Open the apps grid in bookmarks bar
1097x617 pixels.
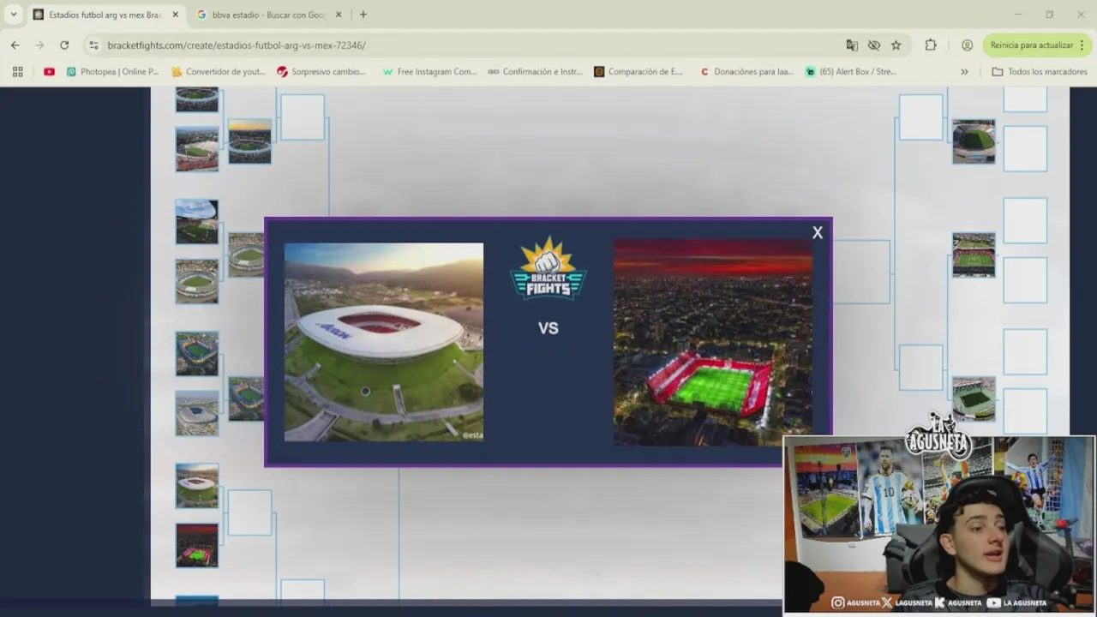click(17, 71)
